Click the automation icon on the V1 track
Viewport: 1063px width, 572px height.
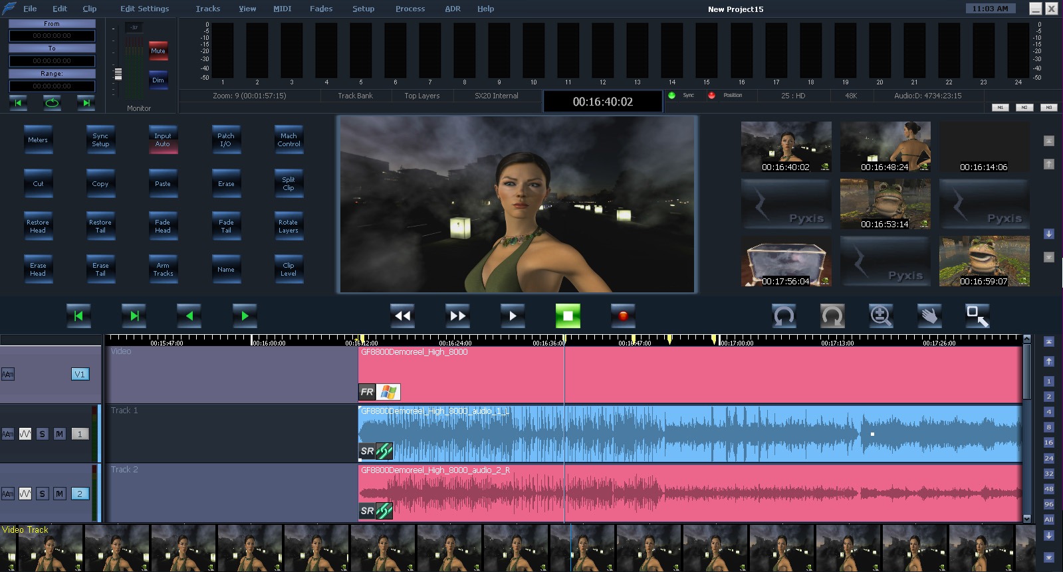coord(8,375)
